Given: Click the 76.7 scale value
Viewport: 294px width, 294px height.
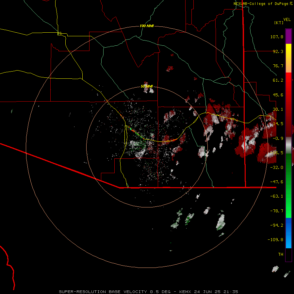Looking at the screenshot, I should point(278,66).
